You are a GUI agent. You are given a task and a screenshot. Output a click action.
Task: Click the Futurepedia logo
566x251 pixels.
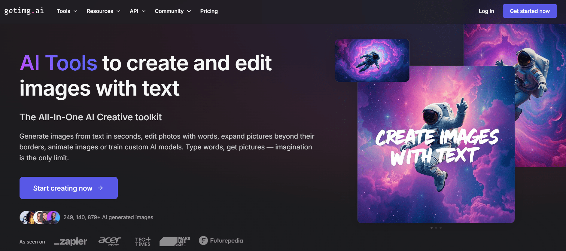(221, 240)
